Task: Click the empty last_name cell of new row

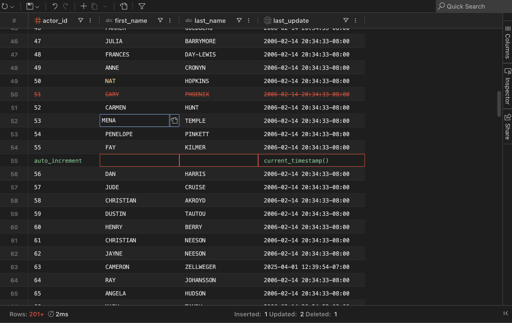Action: click(x=218, y=160)
